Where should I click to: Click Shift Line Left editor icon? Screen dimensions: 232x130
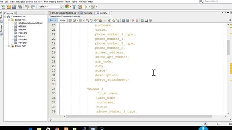[x=123, y=20]
